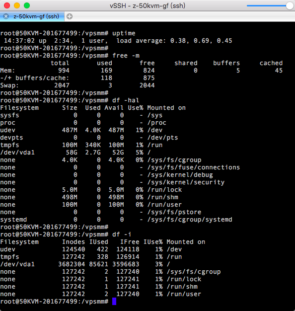The width and height of the screenshot is (295, 311).
Task: Click the Mem free value '824'
Action: coord(149,71)
